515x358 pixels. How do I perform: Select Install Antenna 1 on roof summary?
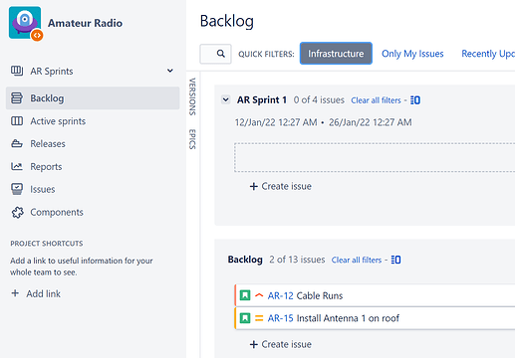(x=348, y=318)
